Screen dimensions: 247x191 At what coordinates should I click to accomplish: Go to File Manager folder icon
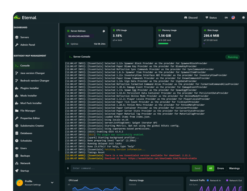[17, 111]
